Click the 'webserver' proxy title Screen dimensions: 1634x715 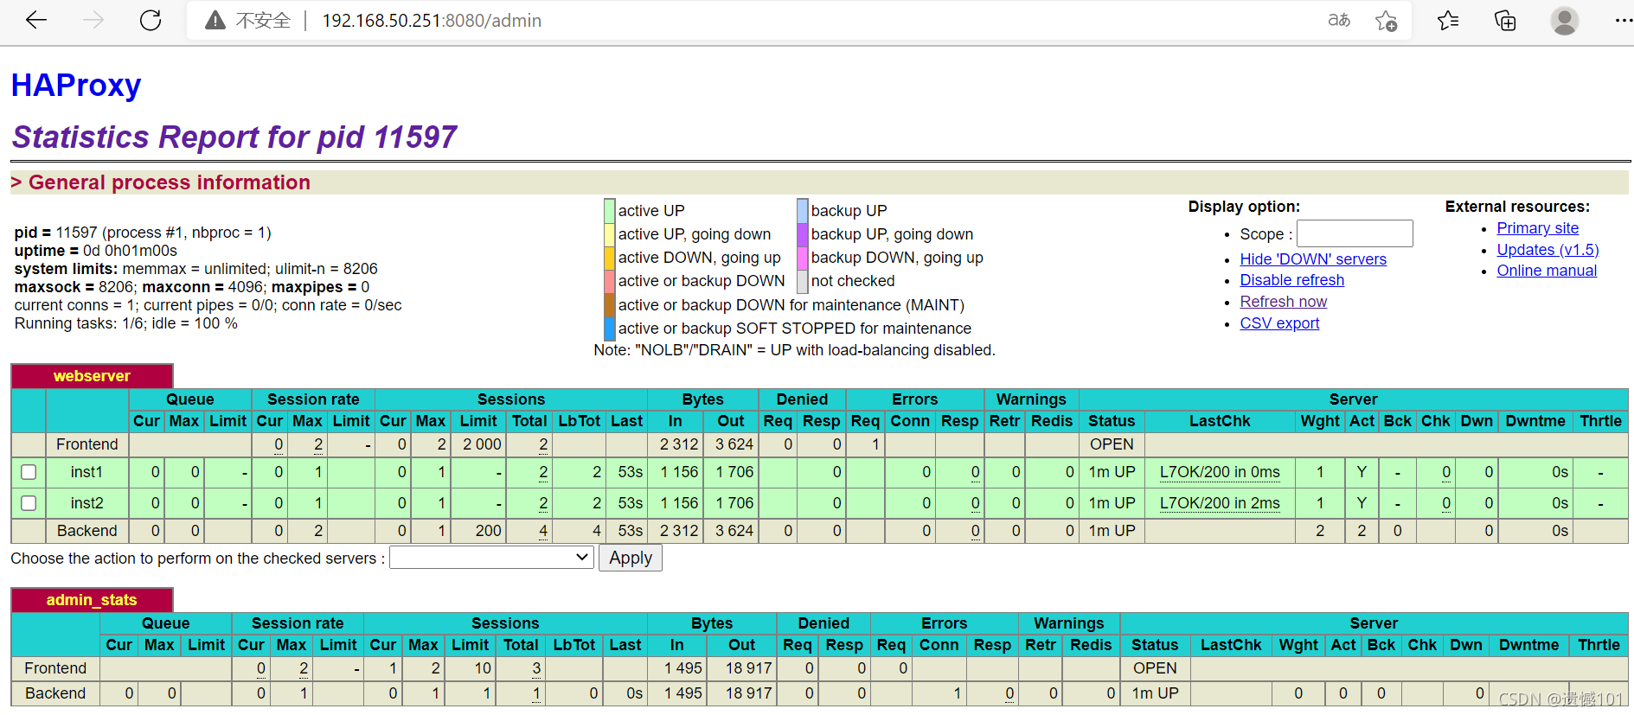pyautogui.click(x=92, y=376)
